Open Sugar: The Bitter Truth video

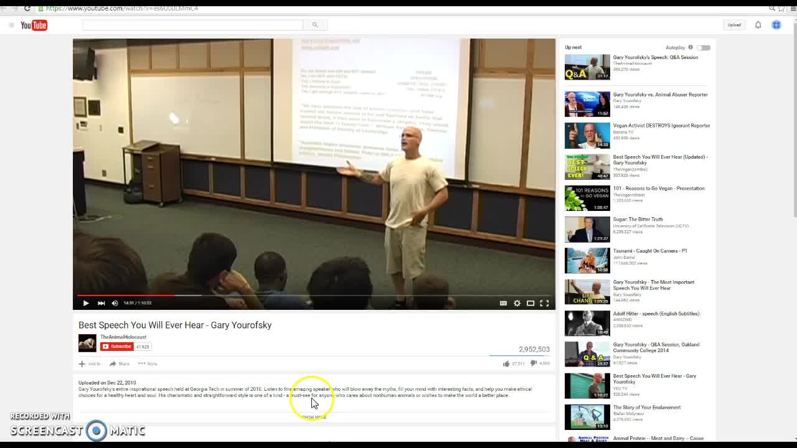(x=638, y=219)
